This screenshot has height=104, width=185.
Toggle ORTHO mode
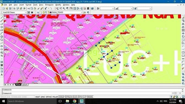[x=48, y=97]
